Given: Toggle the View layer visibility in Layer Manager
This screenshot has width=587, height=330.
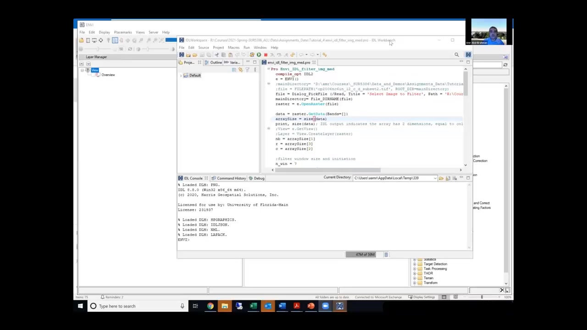Looking at the screenshot, I should 88,70.
